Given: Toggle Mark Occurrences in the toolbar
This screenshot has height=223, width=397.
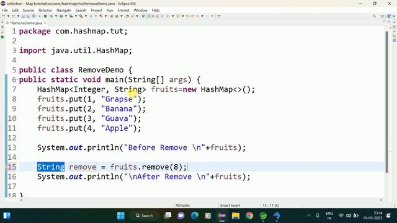Looking at the screenshot, I should coord(148,16).
